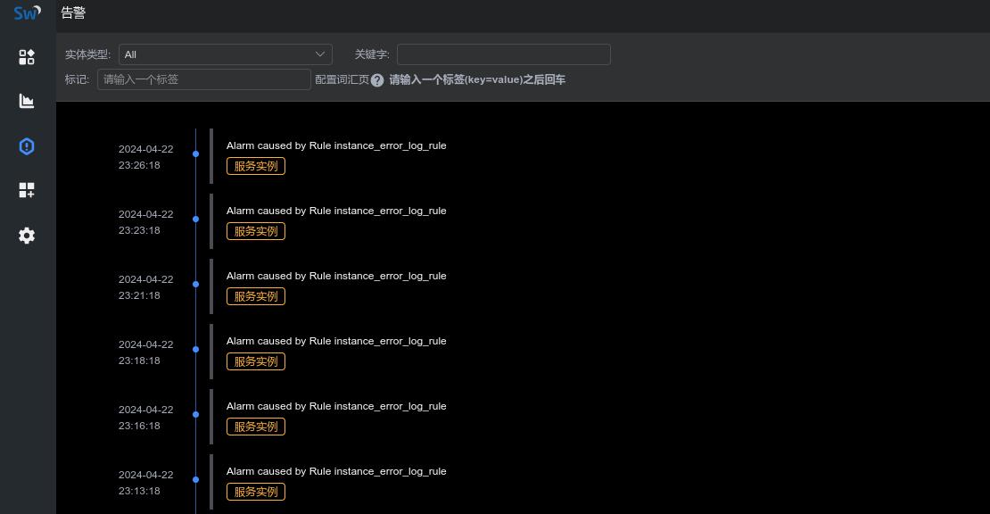Click the 服务实例 tag on the first alarm
990x514 pixels.
[x=255, y=166]
